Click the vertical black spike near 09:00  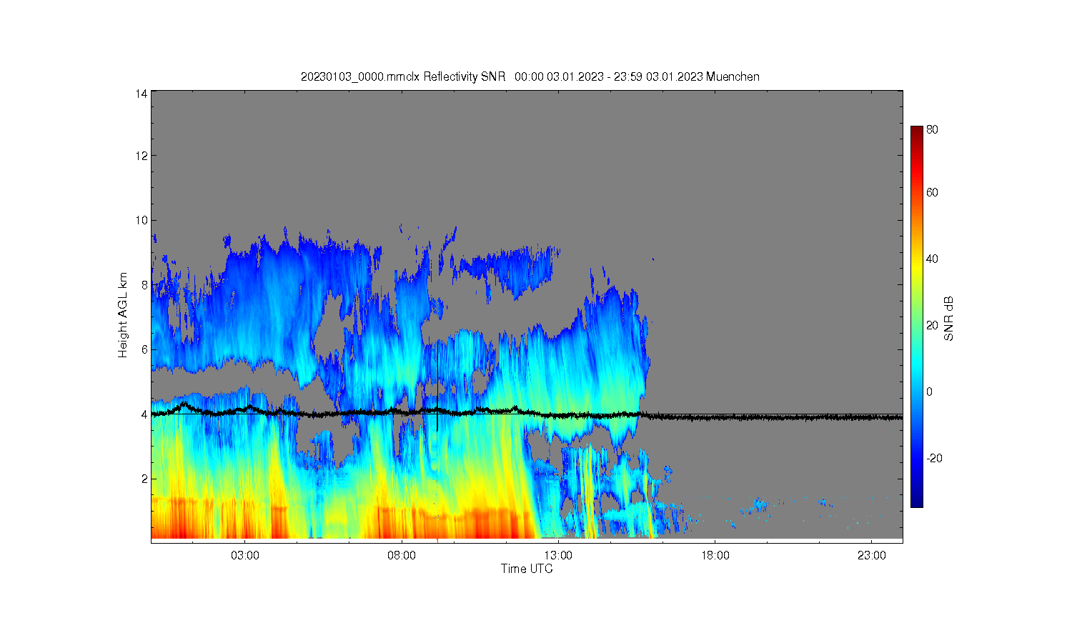tap(437, 386)
